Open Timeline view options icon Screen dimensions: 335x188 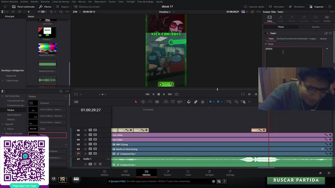click(76, 102)
